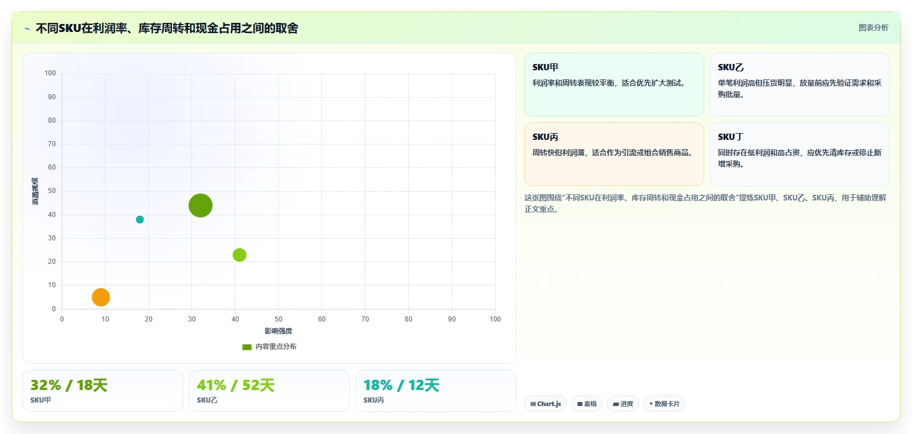Viewport: 912px width, 434px height.
Task: Click the lightning icon beside the title
Action: click(27, 29)
